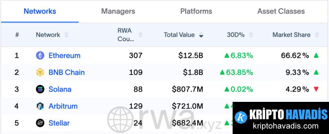329x134 pixels.
Task: Sort by RWA Count column arrows
Action: pos(140,35)
